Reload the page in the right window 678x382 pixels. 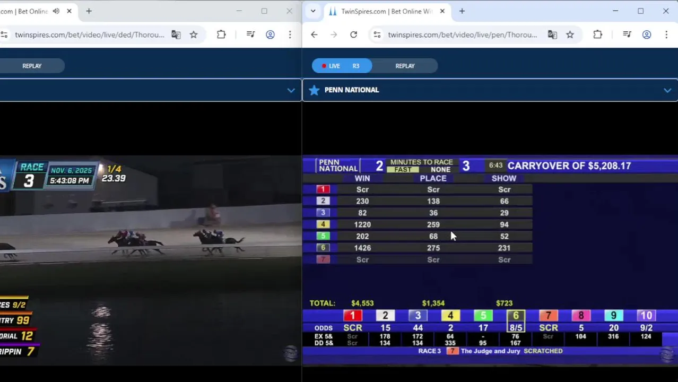[x=353, y=34]
